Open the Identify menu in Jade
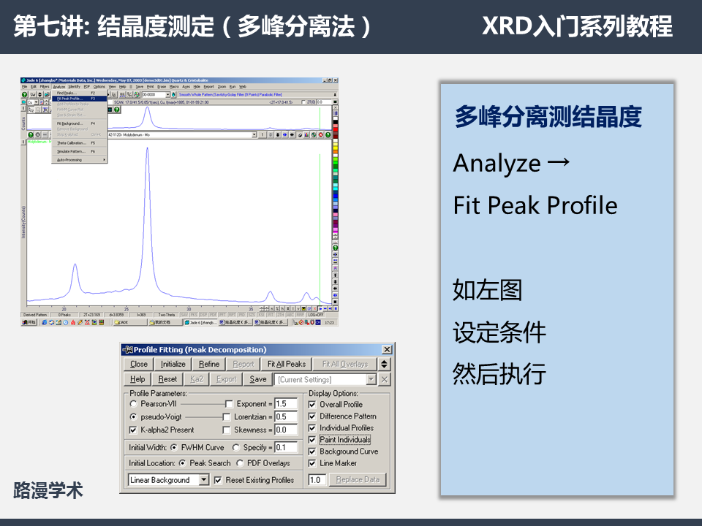This screenshot has height=526, width=702. point(75,87)
